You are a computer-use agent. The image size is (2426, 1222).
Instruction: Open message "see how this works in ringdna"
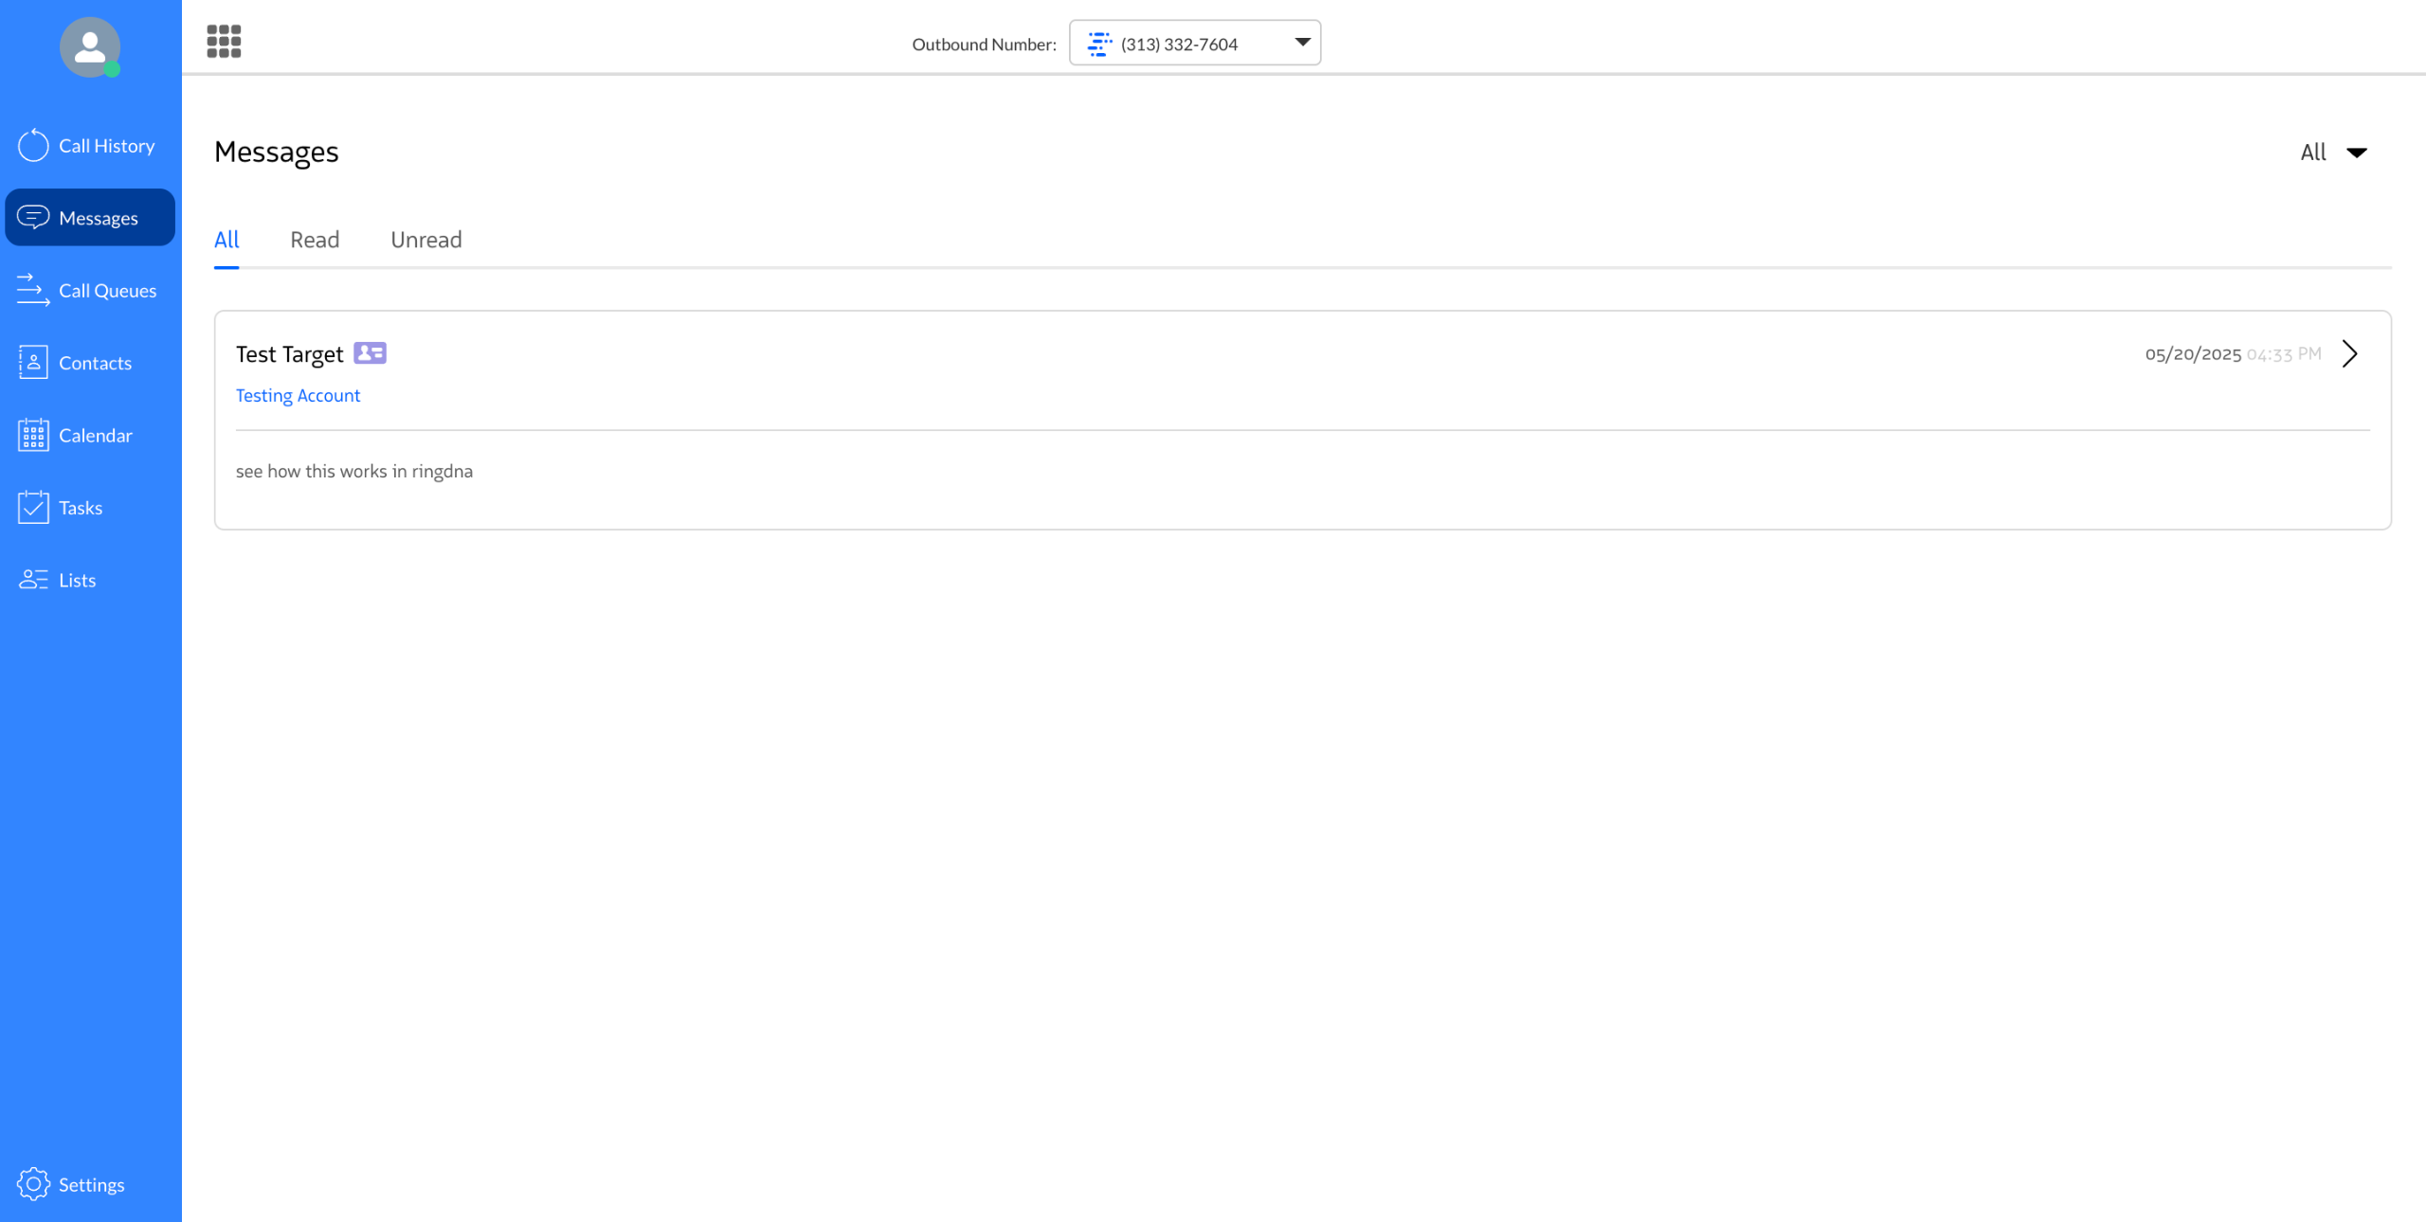tap(354, 472)
